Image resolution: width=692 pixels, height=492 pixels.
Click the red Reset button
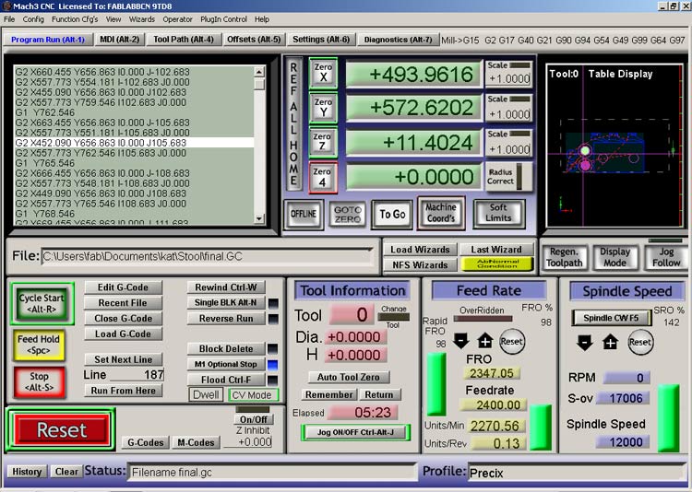tap(61, 430)
